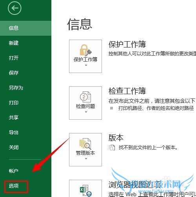Click the 检查问题 button label
This screenshot has width=196, height=197.
[85, 106]
